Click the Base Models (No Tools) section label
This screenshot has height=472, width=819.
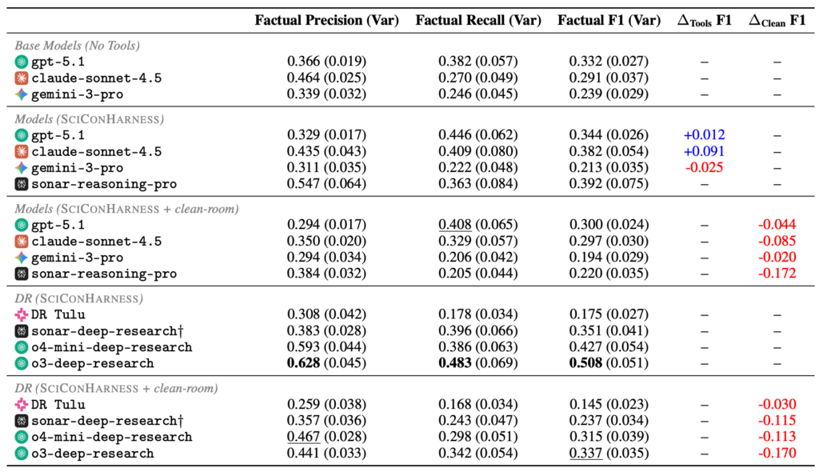point(78,46)
